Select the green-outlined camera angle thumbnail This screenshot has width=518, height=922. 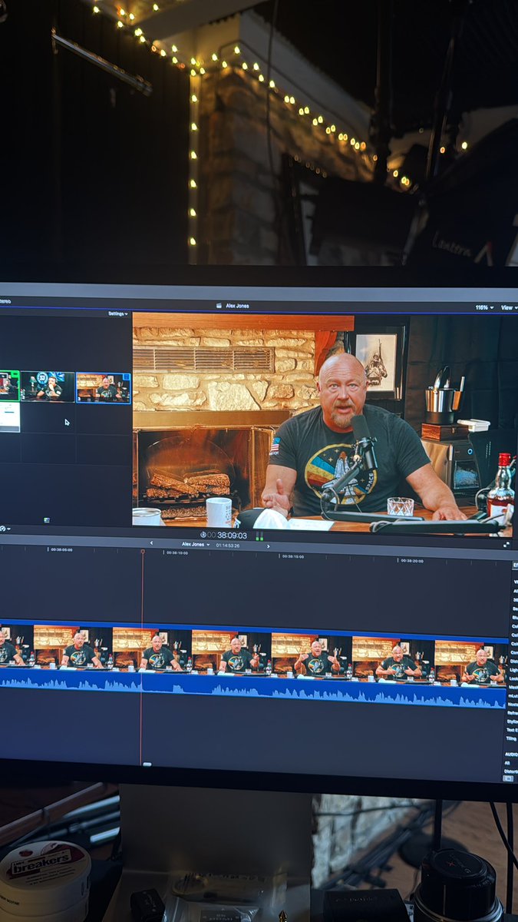click(8, 386)
